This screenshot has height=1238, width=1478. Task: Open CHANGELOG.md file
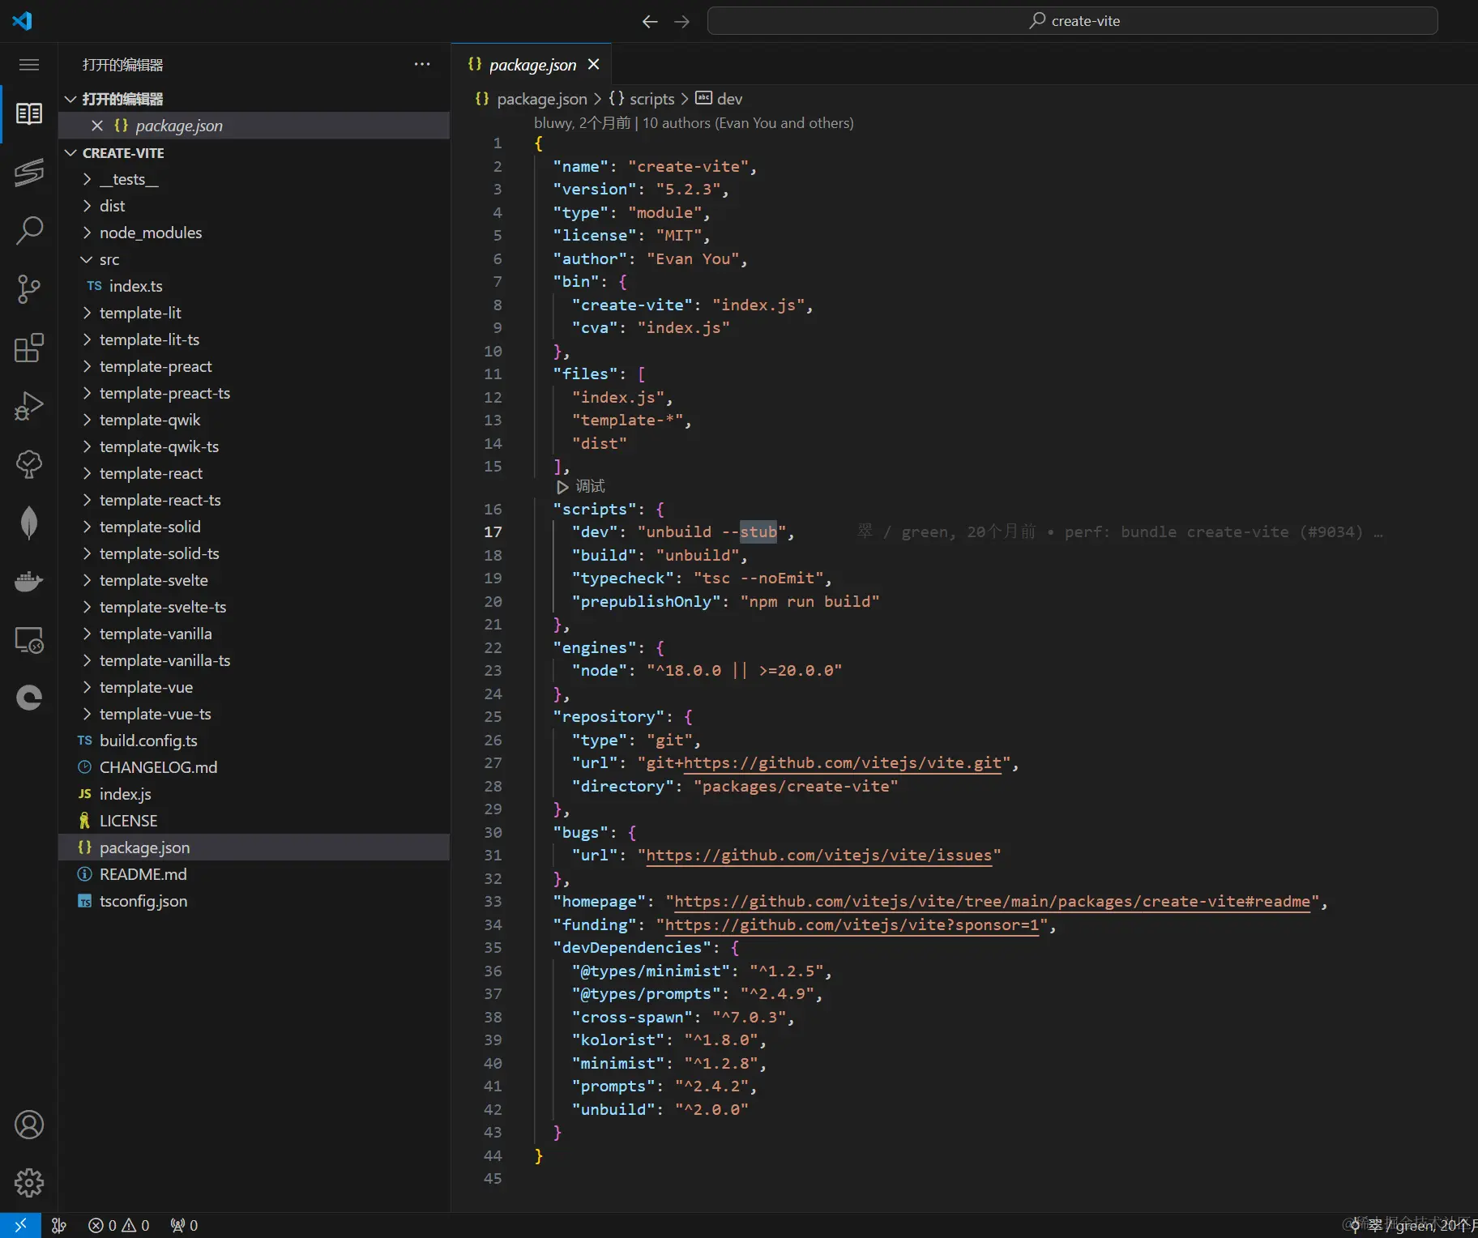(254, 767)
